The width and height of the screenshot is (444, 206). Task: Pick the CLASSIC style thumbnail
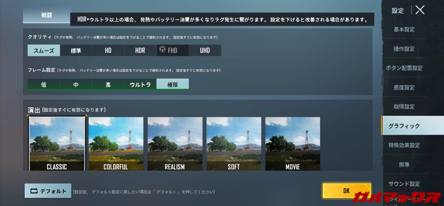(x=57, y=143)
